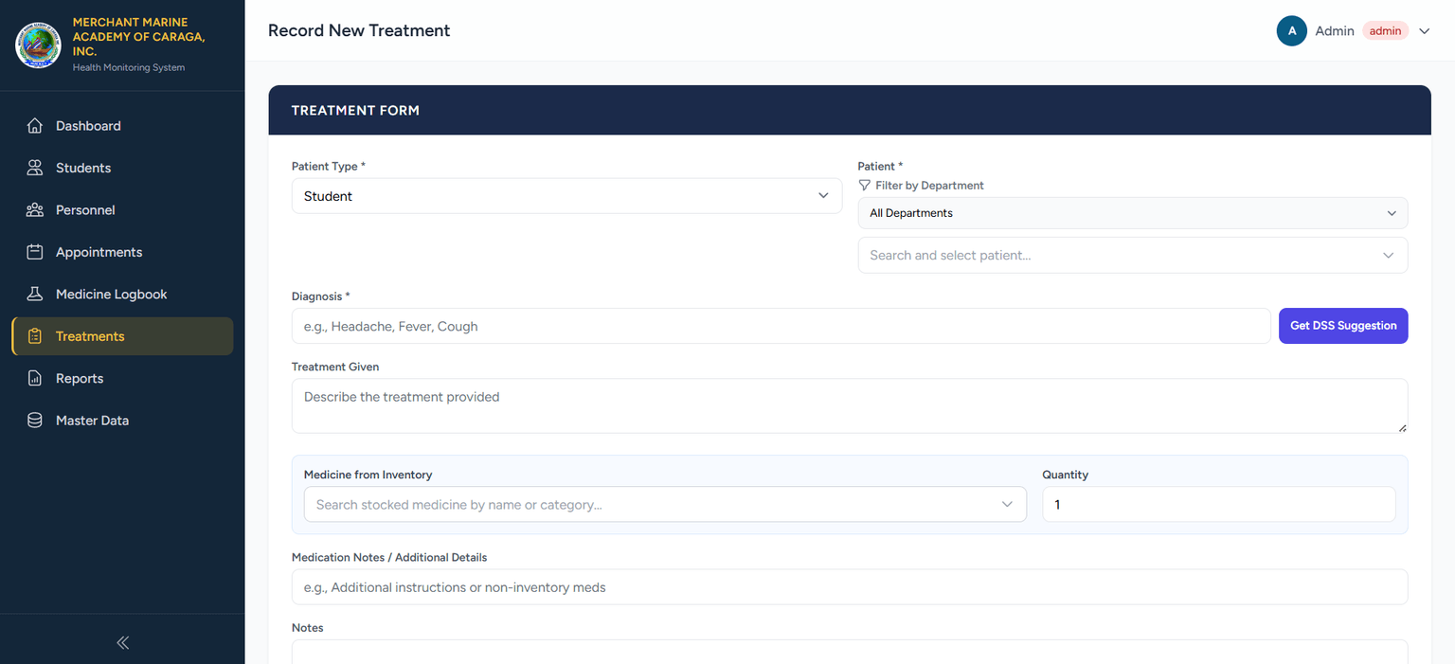Open the Dashboard menu item
The height and width of the screenshot is (664, 1455).
pyautogui.click(x=122, y=126)
